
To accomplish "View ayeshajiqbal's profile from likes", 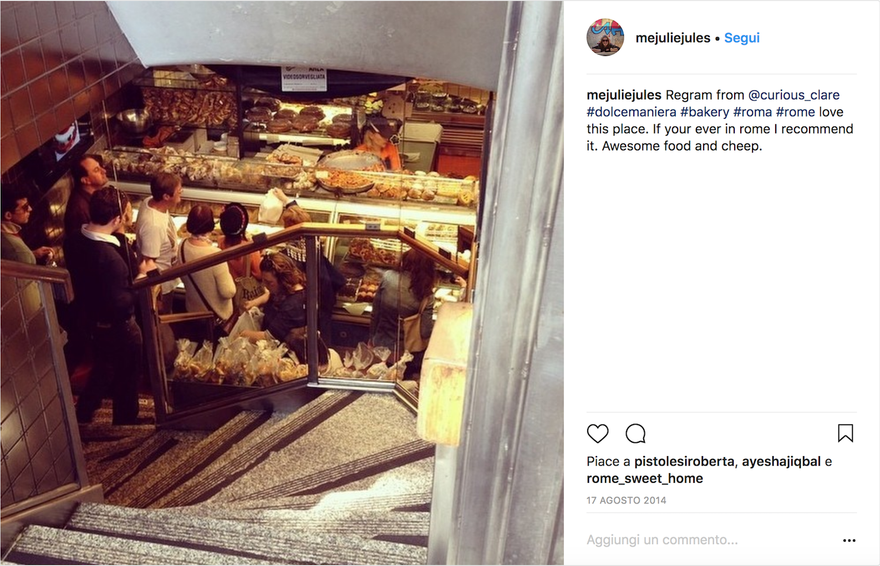I will coord(781,462).
